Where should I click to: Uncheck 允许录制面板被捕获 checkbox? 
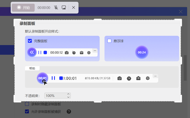tap(27, 111)
